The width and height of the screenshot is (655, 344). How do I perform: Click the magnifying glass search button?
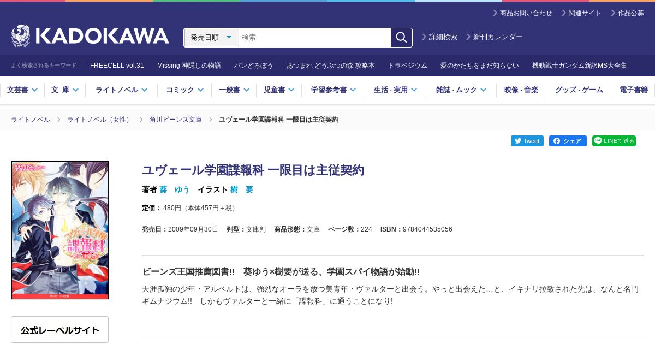coord(401,38)
